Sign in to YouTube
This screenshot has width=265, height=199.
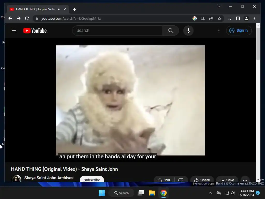click(x=239, y=31)
